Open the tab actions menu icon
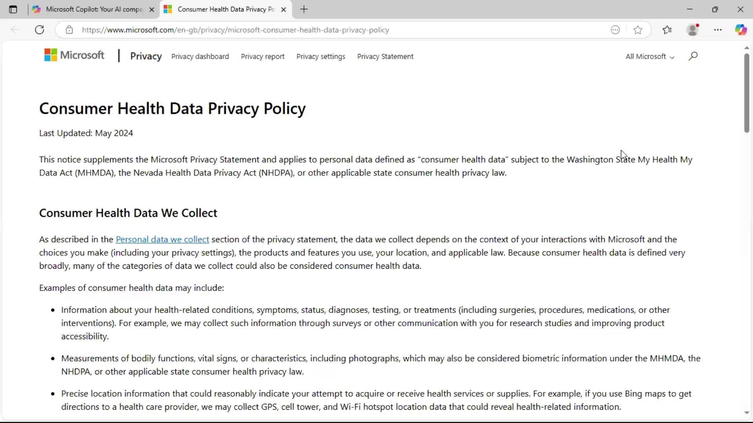Image resolution: width=753 pixels, height=423 pixels. [x=13, y=9]
